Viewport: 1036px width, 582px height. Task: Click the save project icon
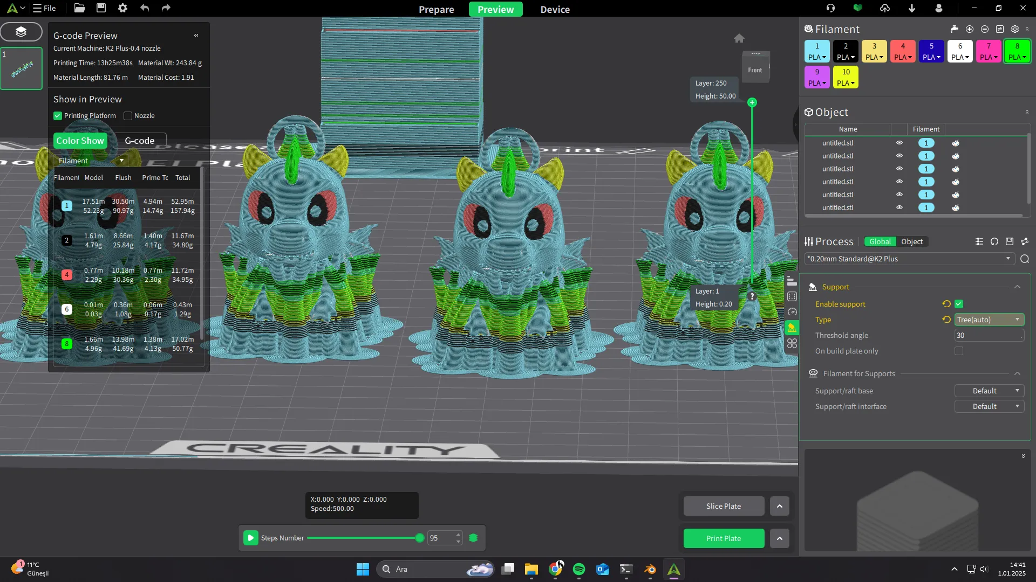(101, 8)
